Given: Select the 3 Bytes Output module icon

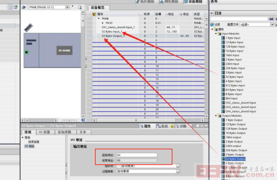Looking at the screenshot, I should pyautogui.click(x=223, y=154).
